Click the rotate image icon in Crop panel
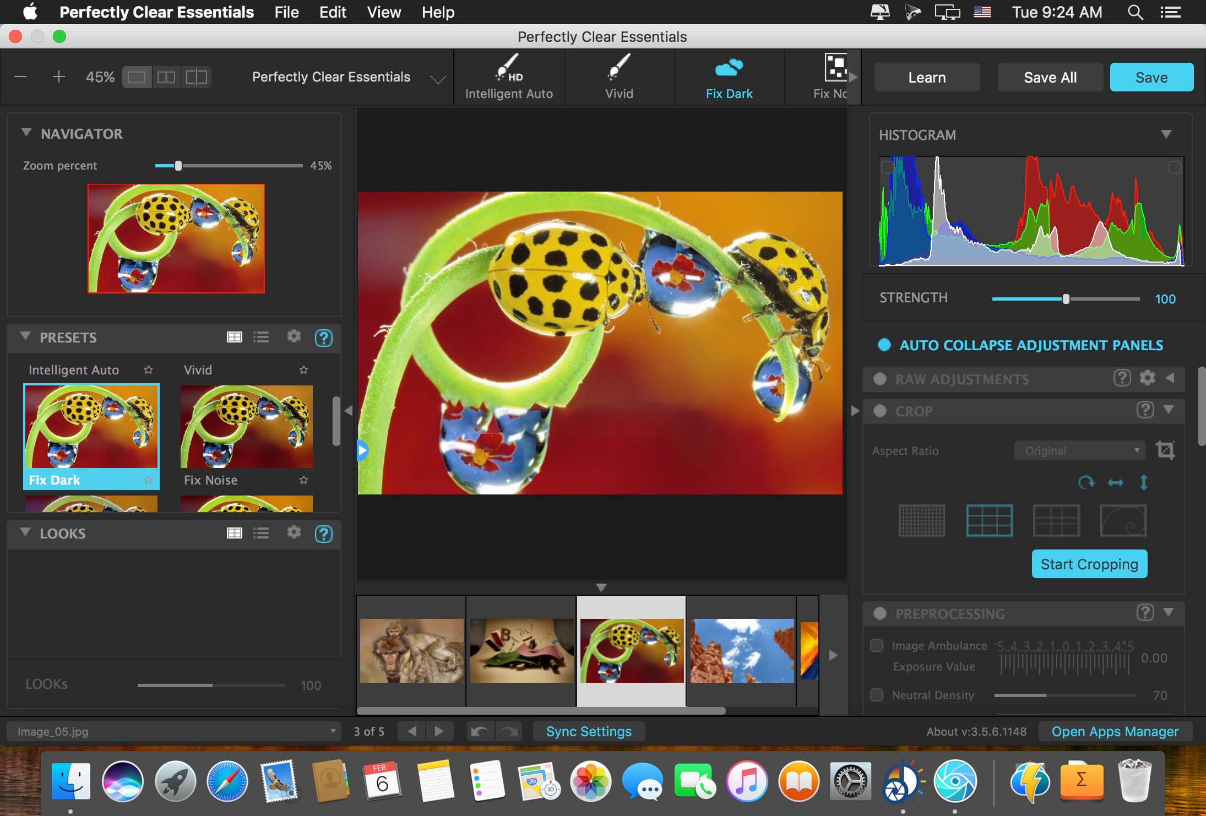Viewport: 1206px width, 816px height. point(1086,483)
